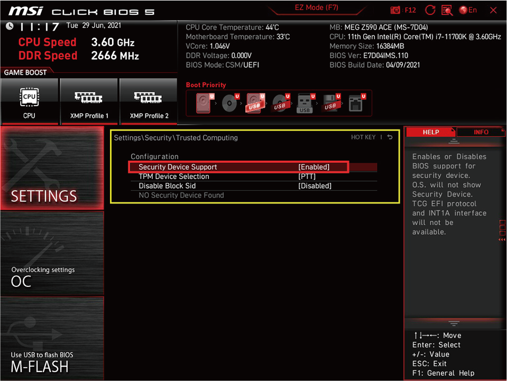The width and height of the screenshot is (507, 381).
Task: Click the Configuration heading
Action: [x=154, y=156]
